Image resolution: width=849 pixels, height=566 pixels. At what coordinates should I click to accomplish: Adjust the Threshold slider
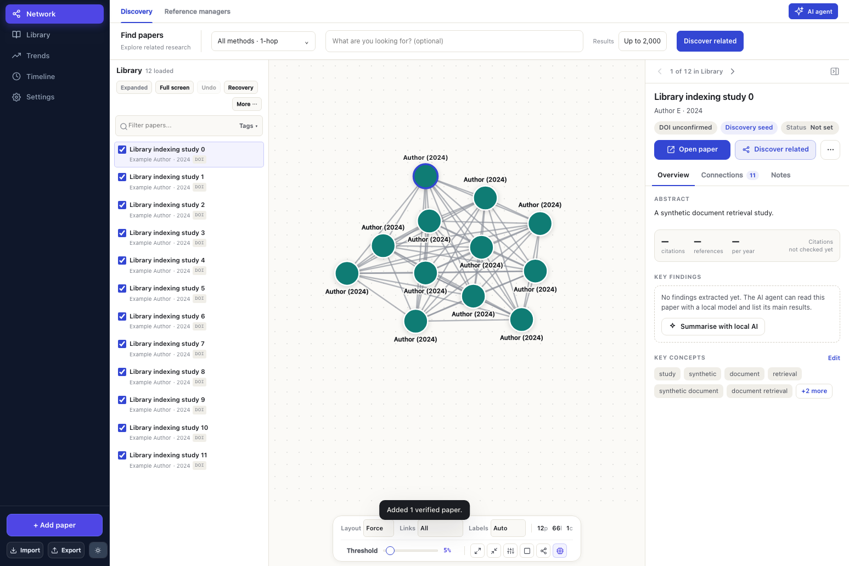411,551
